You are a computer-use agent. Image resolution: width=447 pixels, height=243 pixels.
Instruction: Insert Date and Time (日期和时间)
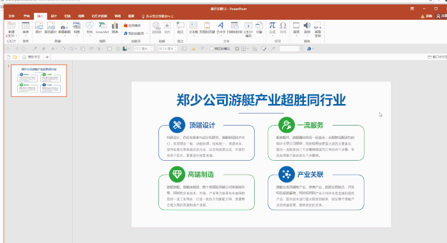(234, 27)
